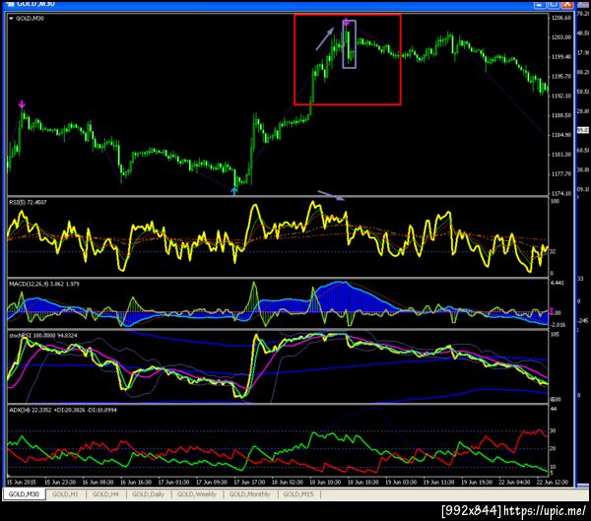Click the 22 Jun 12:30 time axis label
Image resolution: width=591 pixels, height=521 pixels.
click(x=553, y=483)
